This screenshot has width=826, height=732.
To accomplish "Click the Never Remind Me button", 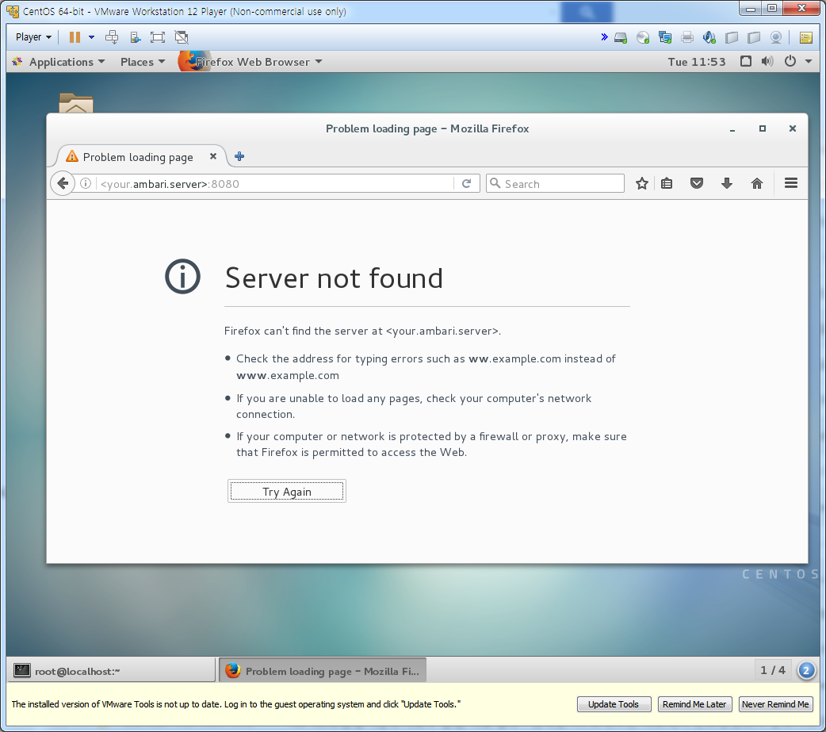I will (775, 704).
